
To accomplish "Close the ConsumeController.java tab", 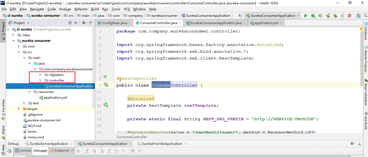I will coord(180,23).
